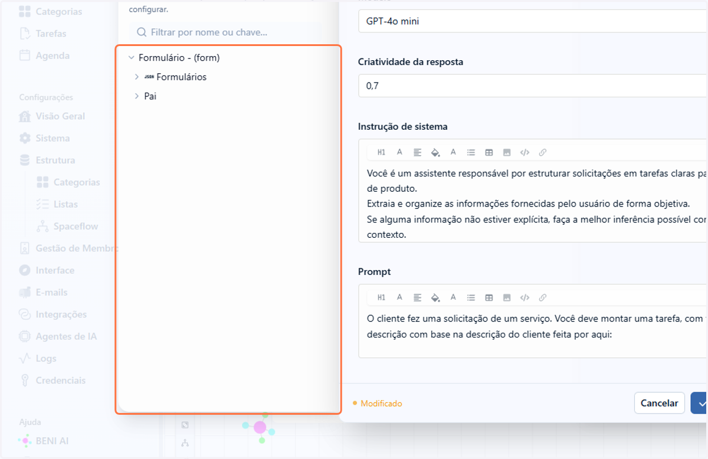This screenshot has height=459, width=708.
Task: Click the Cancelar button
Action: click(659, 403)
